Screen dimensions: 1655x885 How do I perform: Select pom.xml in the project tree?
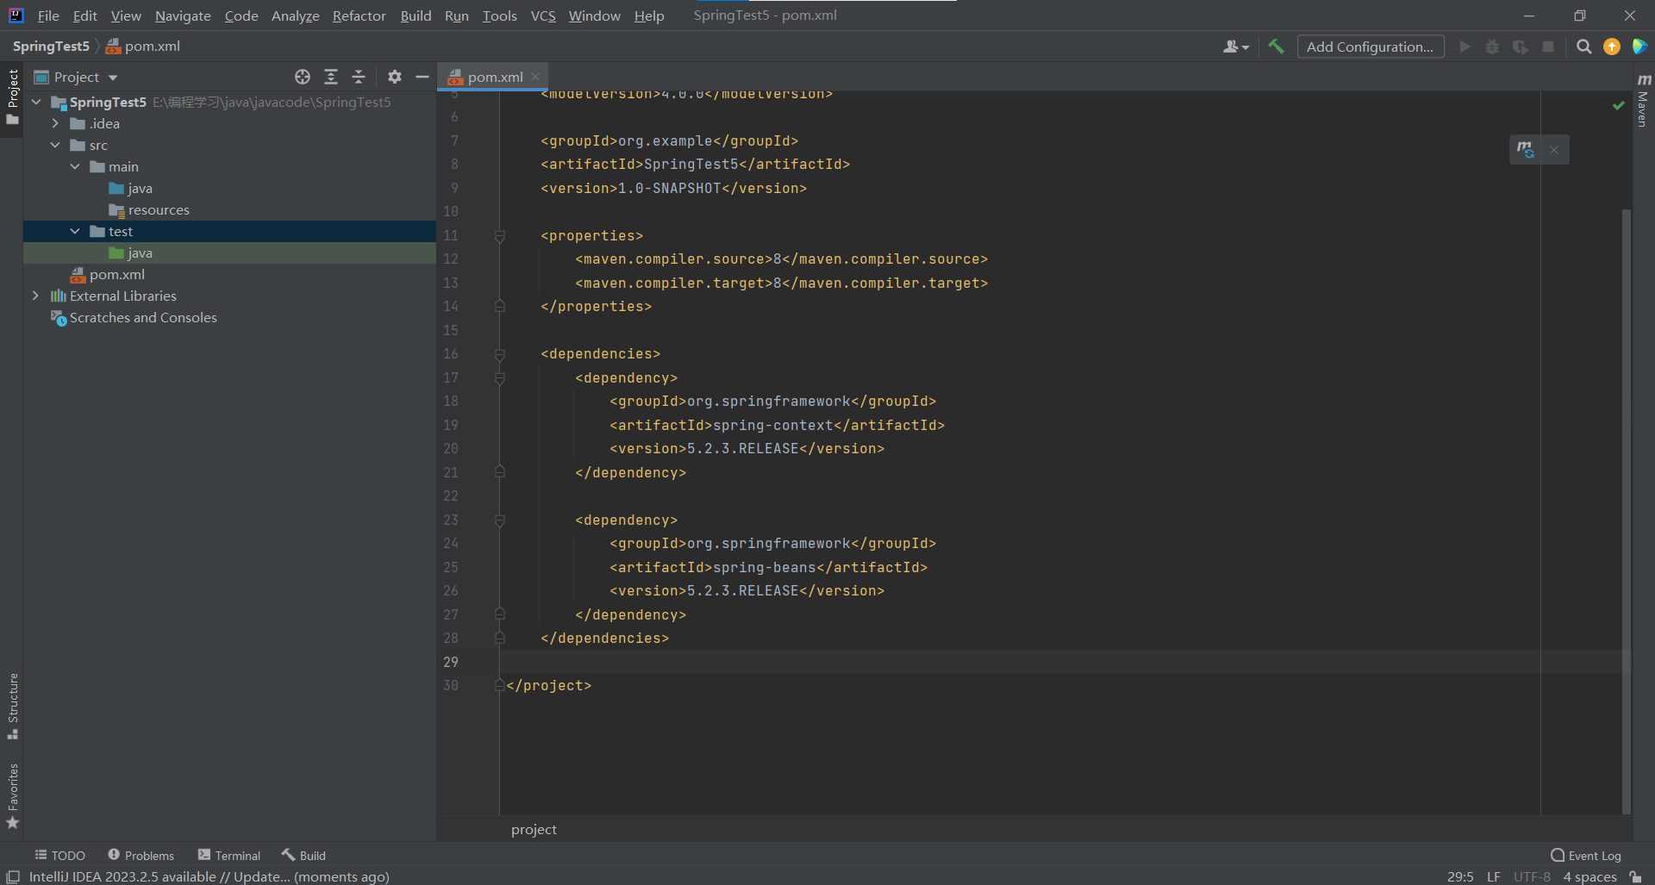[x=108, y=274]
